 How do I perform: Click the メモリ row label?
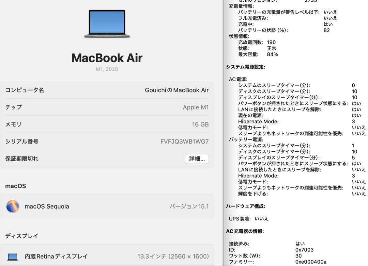(13, 124)
